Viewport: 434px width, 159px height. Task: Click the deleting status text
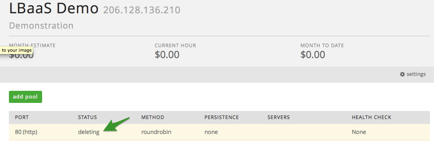(x=89, y=132)
